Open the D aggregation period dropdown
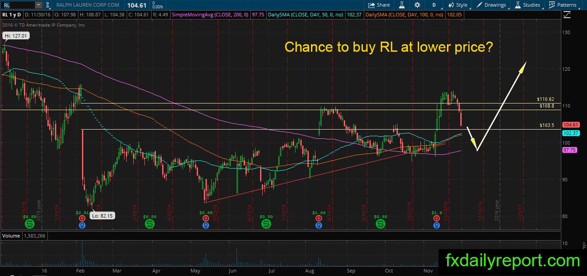 click(x=434, y=5)
